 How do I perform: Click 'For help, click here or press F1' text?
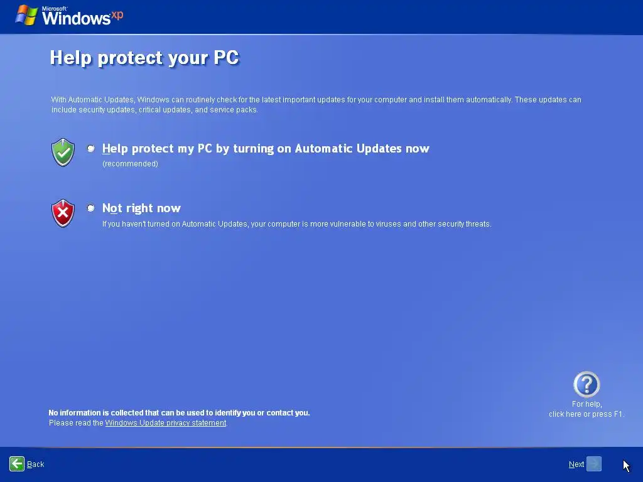click(586, 409)
